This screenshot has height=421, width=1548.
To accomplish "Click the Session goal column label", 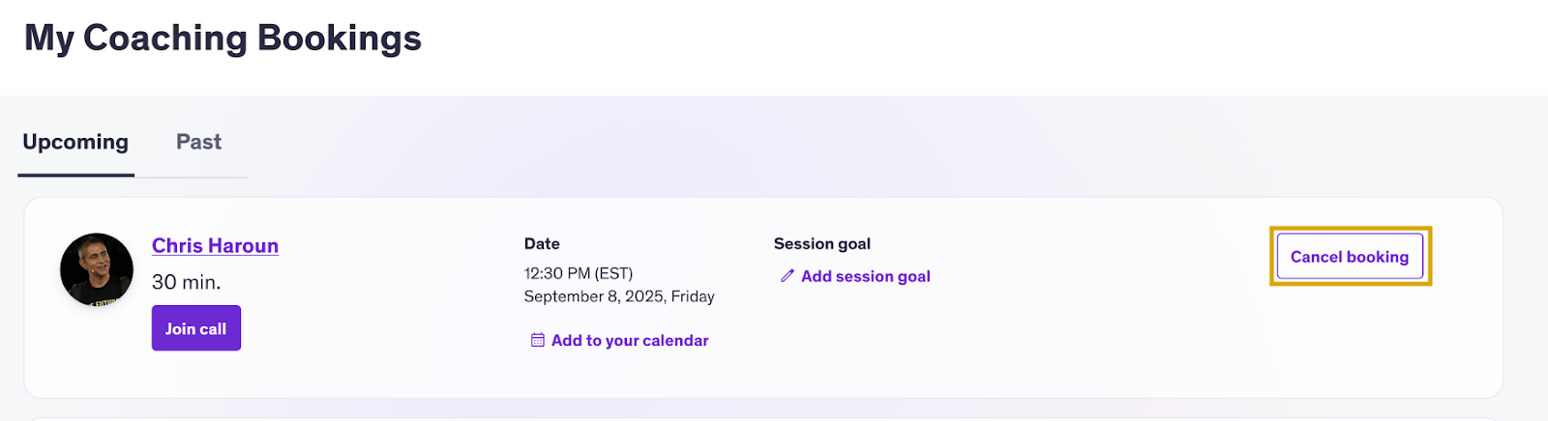I will tap(822, 244).
